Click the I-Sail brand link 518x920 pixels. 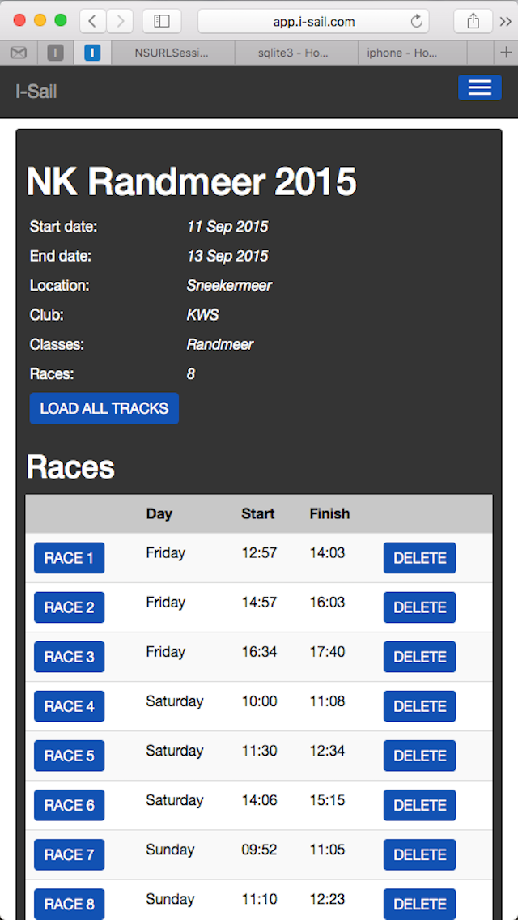pyautogui.click(x=36, y=91)
